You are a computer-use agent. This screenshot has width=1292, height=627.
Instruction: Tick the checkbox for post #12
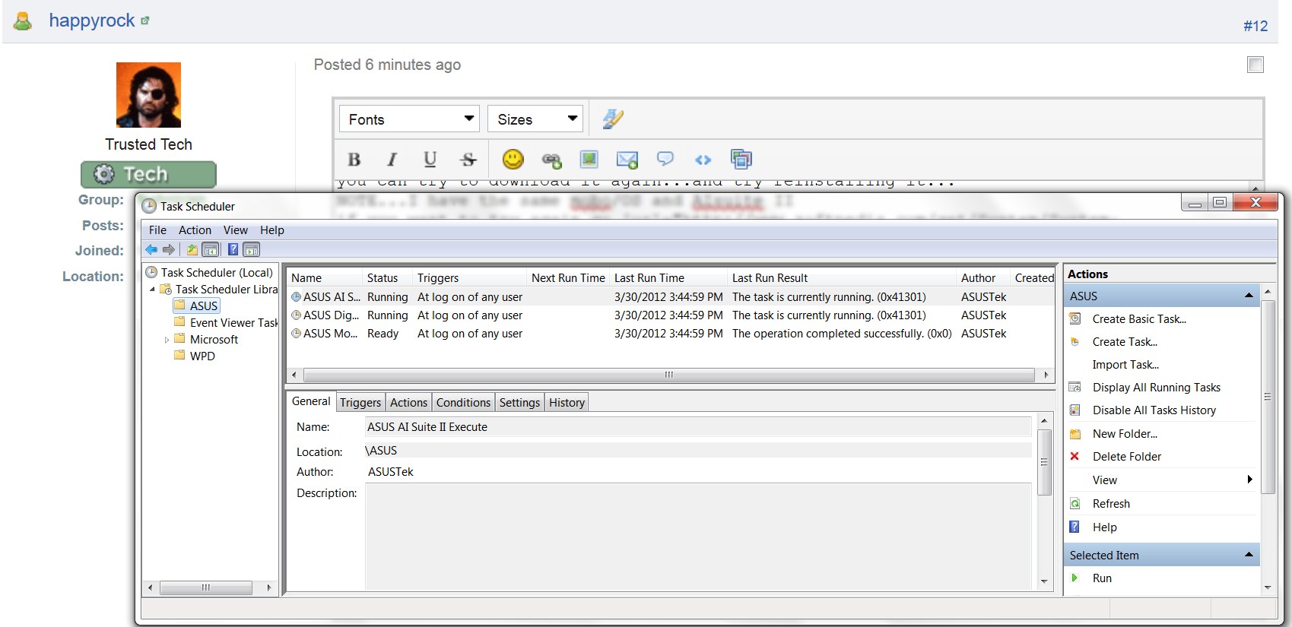(1255, 65)
